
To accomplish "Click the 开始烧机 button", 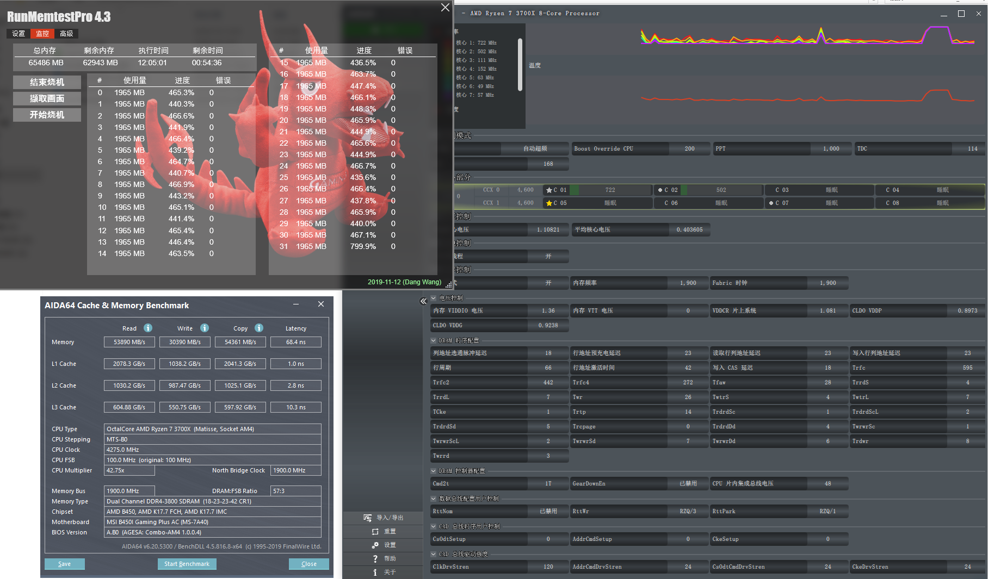I will click(47, 115).
